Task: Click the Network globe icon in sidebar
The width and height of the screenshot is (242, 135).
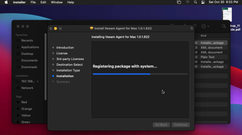Action: coord(18,88)
